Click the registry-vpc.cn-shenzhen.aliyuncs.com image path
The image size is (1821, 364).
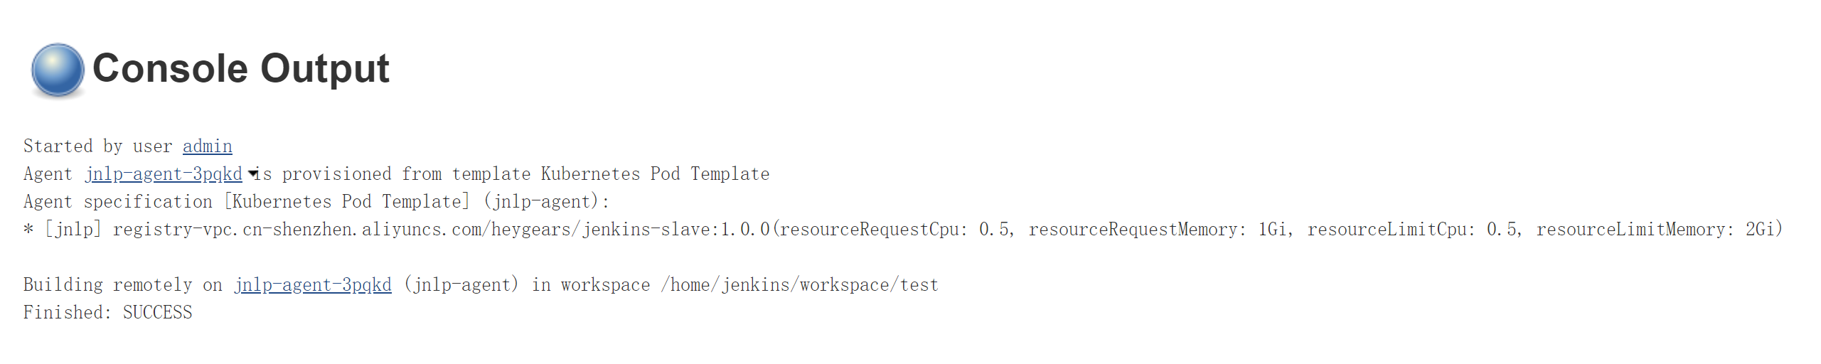(x=441, y=230)
